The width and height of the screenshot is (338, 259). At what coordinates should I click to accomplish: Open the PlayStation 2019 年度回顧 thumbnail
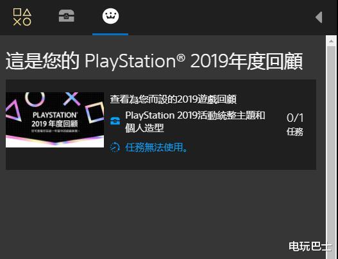[55, 120]
